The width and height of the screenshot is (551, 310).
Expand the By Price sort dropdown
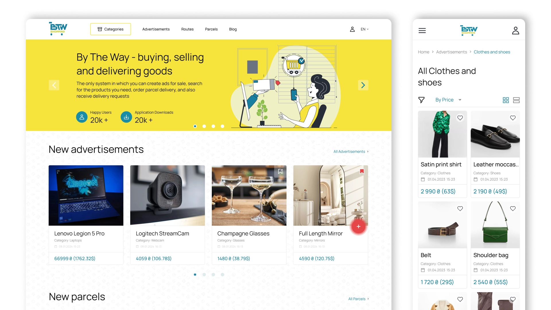point(448,100)
